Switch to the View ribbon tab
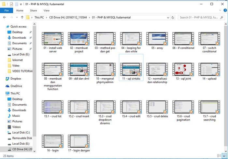Screen dimensions: 228x159 point(47,10)
